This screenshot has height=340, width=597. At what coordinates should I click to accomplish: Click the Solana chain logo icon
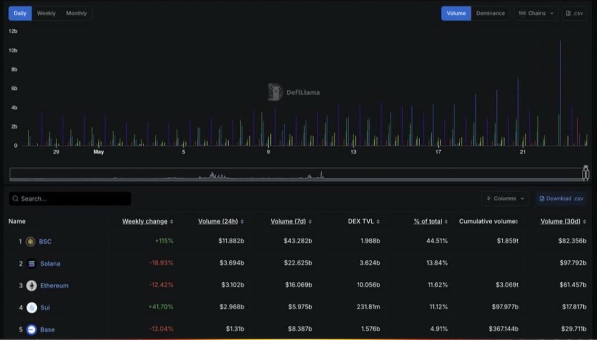click(x=32, y=263)
